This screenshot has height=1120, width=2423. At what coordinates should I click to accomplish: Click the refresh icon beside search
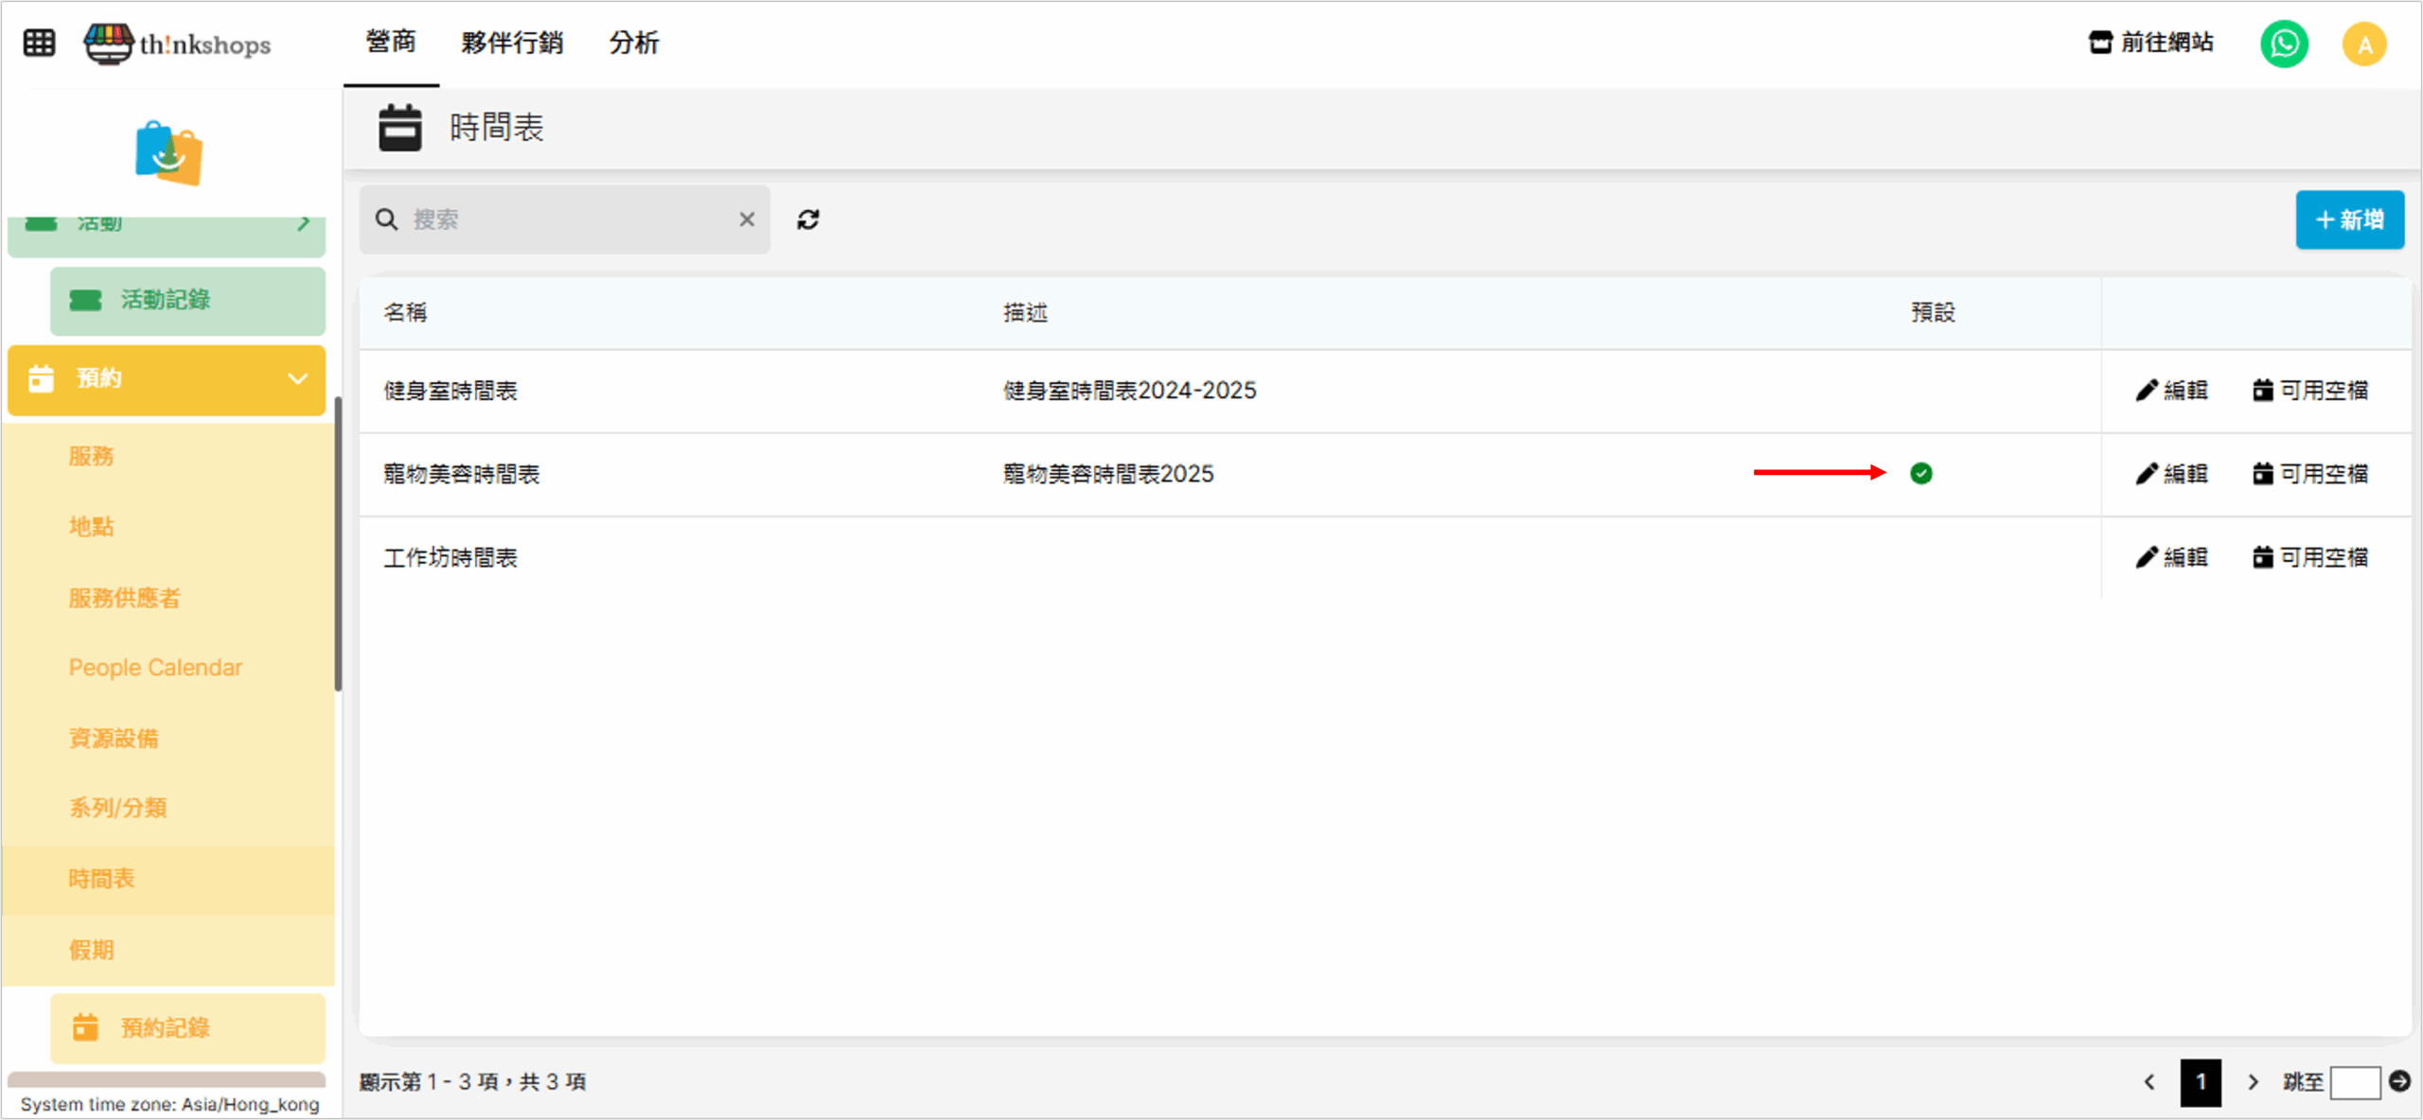point(807,219)
